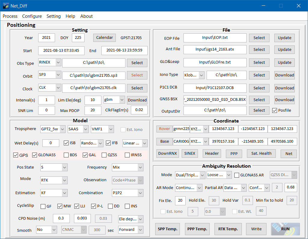The height and width of the screenshot is (239, 308).
Task: Click the ClkFlagErr(s) input field
Action: click(139, 110)
